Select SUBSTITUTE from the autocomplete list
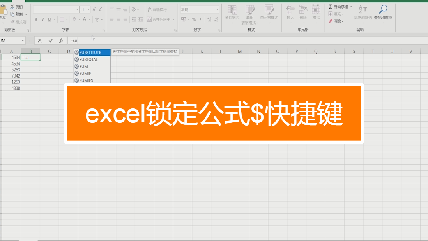The height and width of the screenshot is (241, 428). tap(92, 52)
